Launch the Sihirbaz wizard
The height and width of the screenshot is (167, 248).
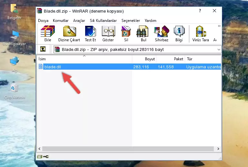pos(162,34)
